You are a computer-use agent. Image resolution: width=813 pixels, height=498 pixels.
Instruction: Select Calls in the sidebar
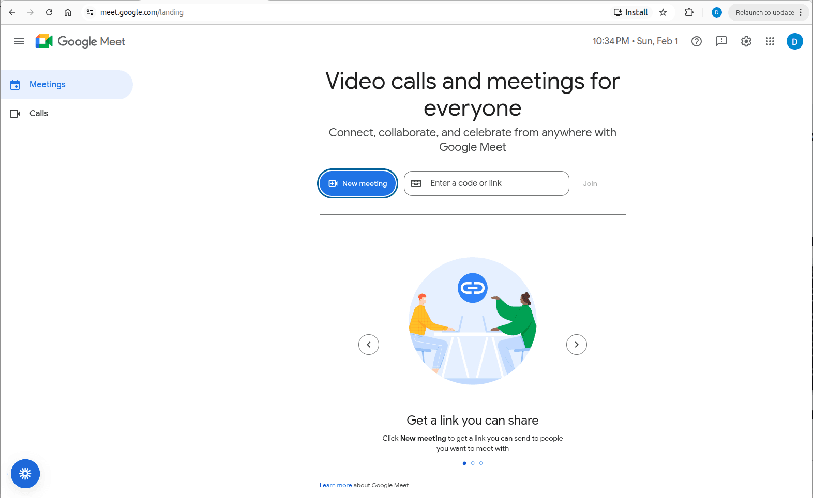click(x=66, y=114)
